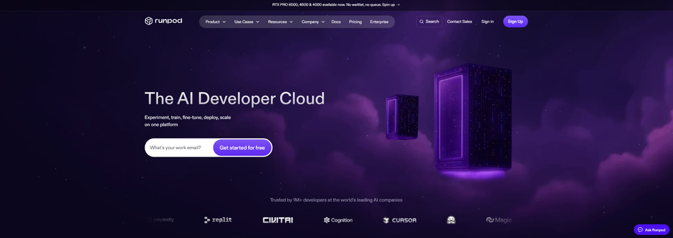The image size is (673, 238).
Task: Click the masked face company logo
Action: coord(451,220)
